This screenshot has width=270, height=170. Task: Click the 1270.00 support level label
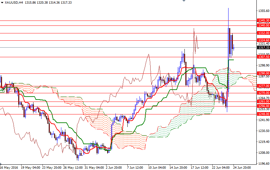pyautogui.click(x=263, y=93)
